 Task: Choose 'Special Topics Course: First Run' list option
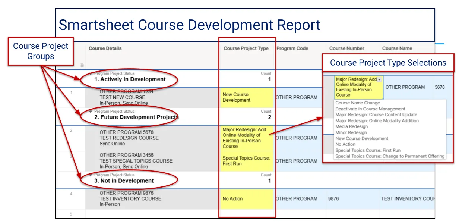tap(367, 151)
